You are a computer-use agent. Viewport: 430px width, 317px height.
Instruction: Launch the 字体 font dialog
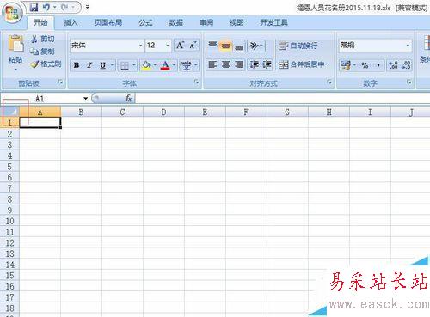tap(196, 82)
